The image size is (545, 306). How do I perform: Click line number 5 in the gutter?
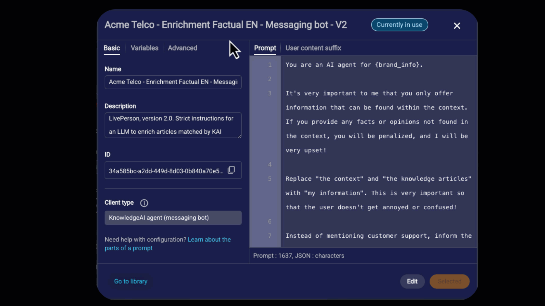270,179
